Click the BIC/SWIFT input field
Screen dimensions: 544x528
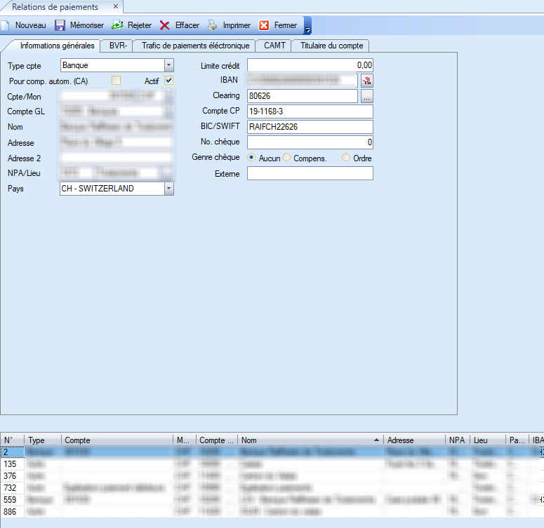tap(310, 127)
